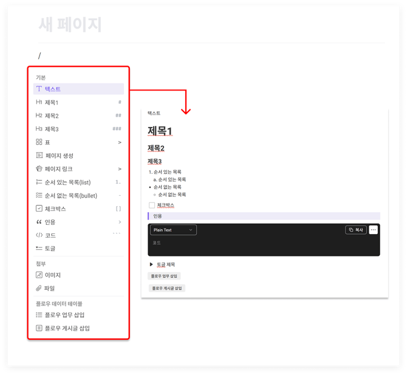Choose 순서 있는 목록(list) menu item
Screen dimensions: 407x375
point(67,182)
